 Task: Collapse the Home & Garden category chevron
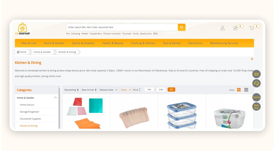pyautogui.click(x=55, y=98)
